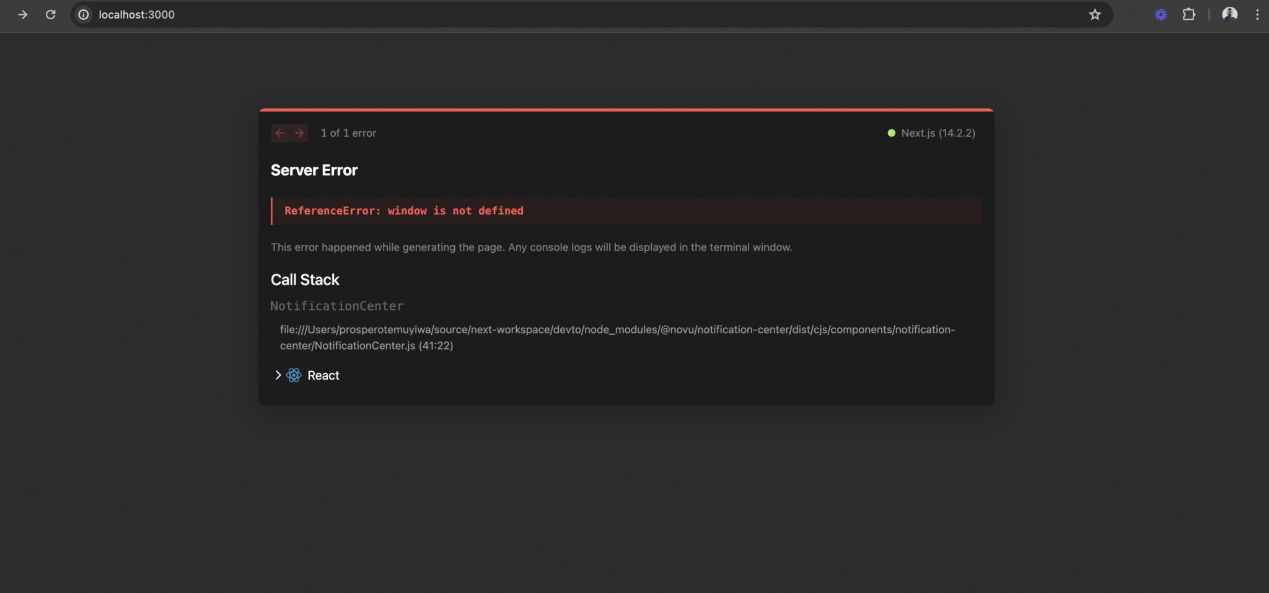Click the '1 of 1 error' counter label
The height and width of the screenshot is (593, 1269).
(x=348, y=133)
